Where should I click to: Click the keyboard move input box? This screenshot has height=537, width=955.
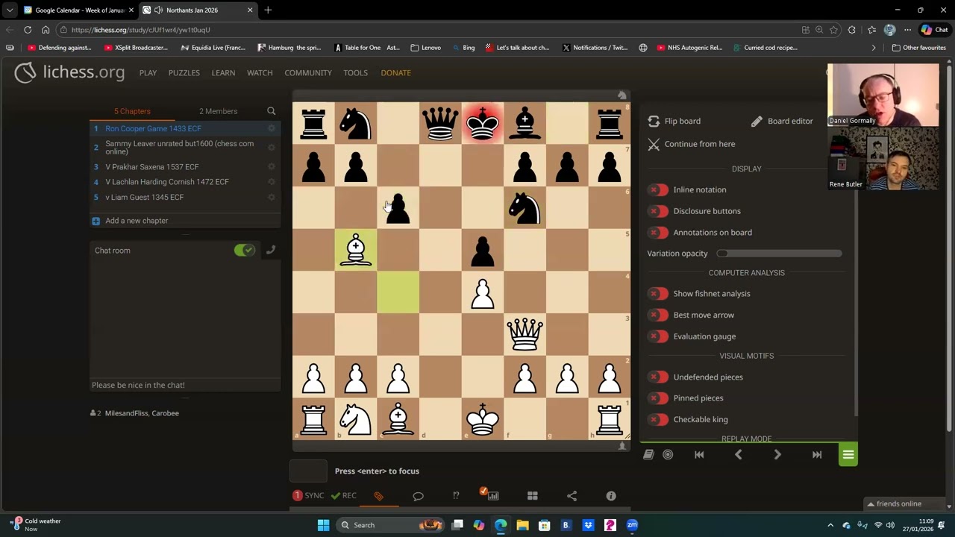[308, 471]
